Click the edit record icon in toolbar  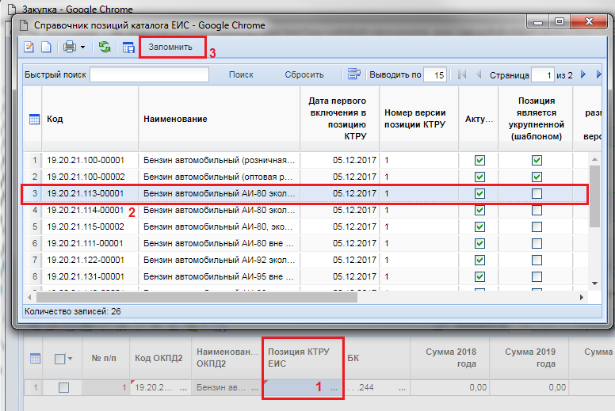point(30,48)
